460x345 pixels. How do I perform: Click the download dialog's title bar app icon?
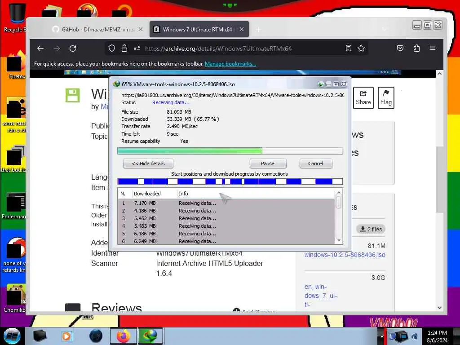(x=117, y=84)
